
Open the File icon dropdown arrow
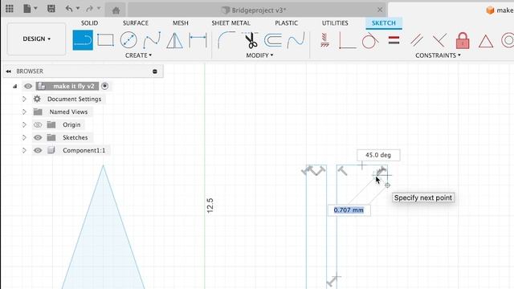(35, 8)
